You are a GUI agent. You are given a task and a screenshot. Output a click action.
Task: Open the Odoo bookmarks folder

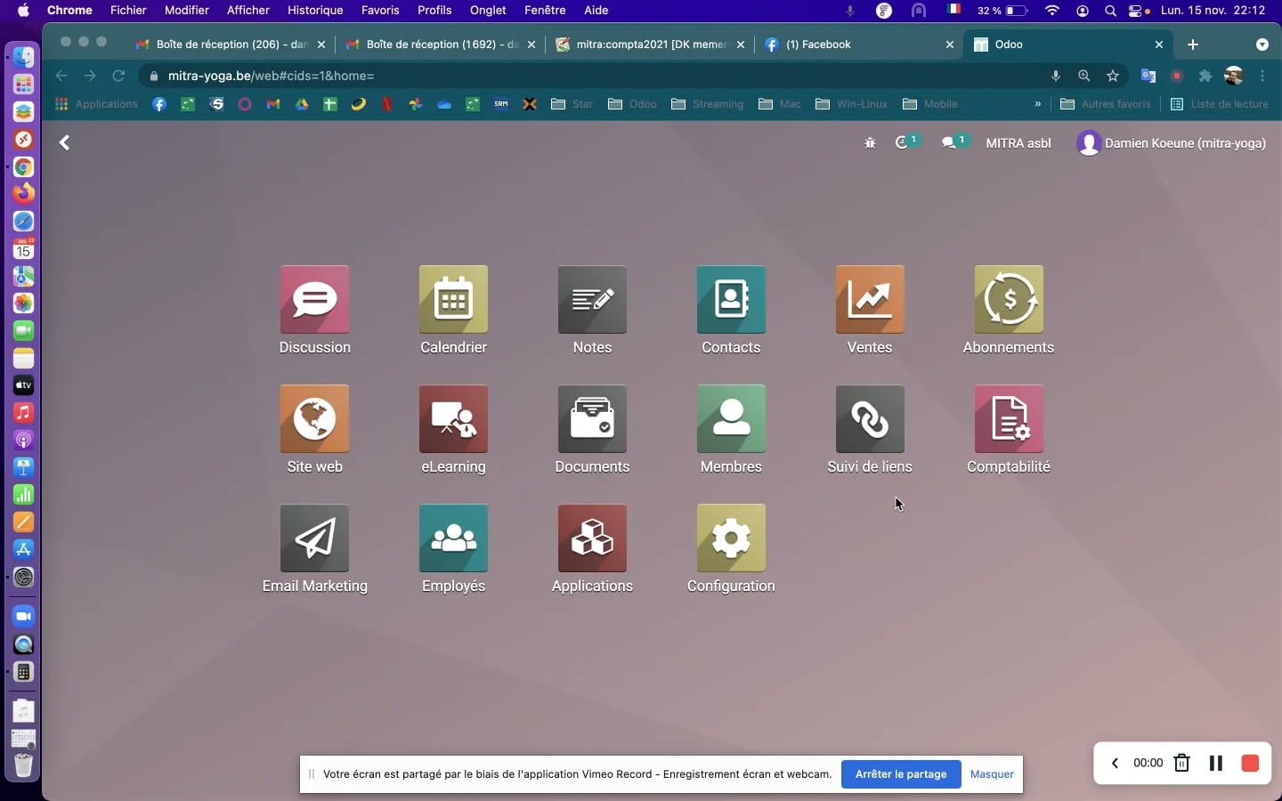[633, 104]
